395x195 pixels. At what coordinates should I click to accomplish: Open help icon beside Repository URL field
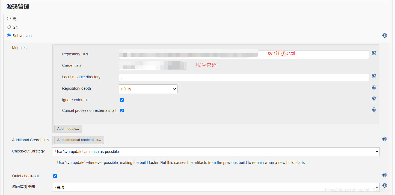[374, 53]
